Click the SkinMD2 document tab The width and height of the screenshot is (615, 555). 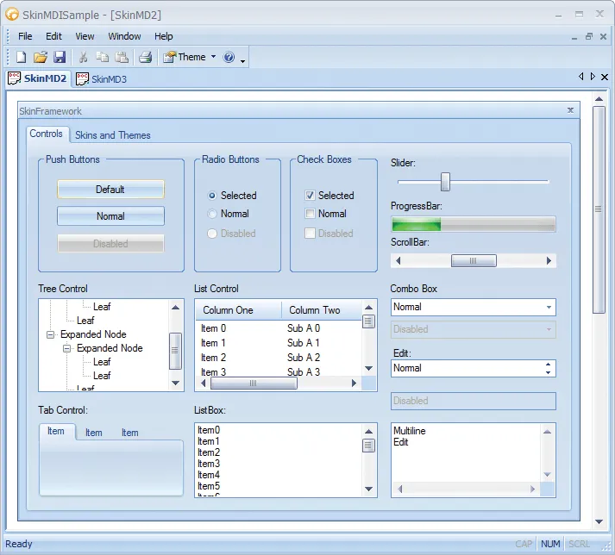(39, 78)
